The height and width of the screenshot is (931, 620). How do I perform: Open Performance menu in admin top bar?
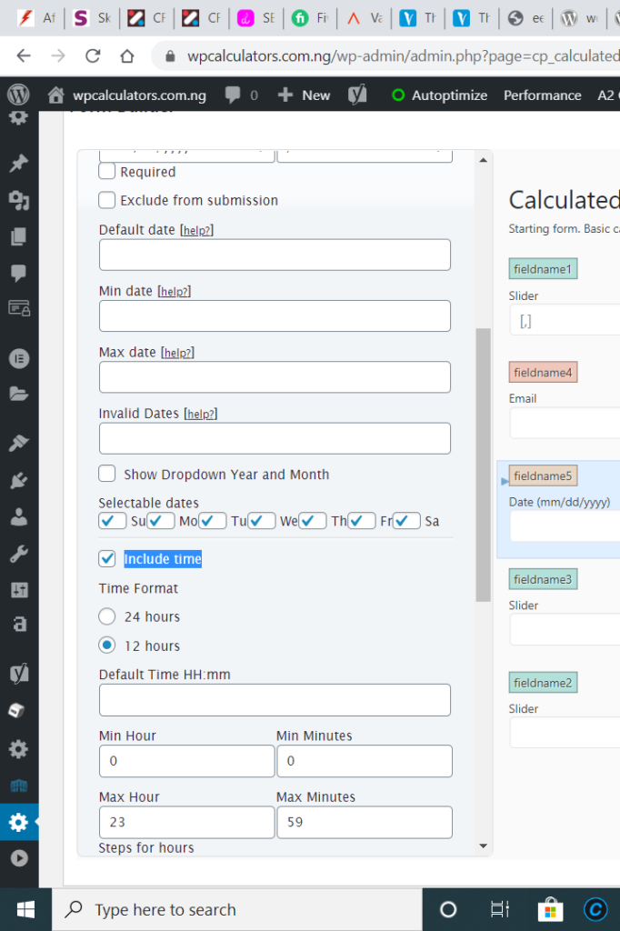[543, 95]
